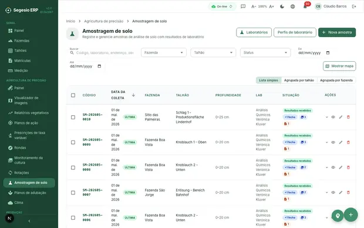Open Monitoramento da cultura sidebar item
This screenshot has height=228, width=364.
(x=29, y=160)
